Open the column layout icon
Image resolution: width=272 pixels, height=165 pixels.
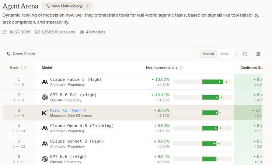point(258,54)
